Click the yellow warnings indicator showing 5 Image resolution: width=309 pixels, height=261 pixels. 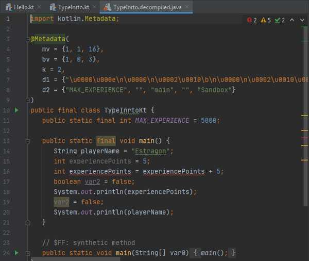tap(266, 20)
